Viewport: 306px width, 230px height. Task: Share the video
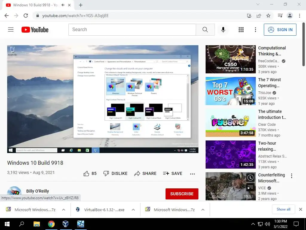click(146, 173)
